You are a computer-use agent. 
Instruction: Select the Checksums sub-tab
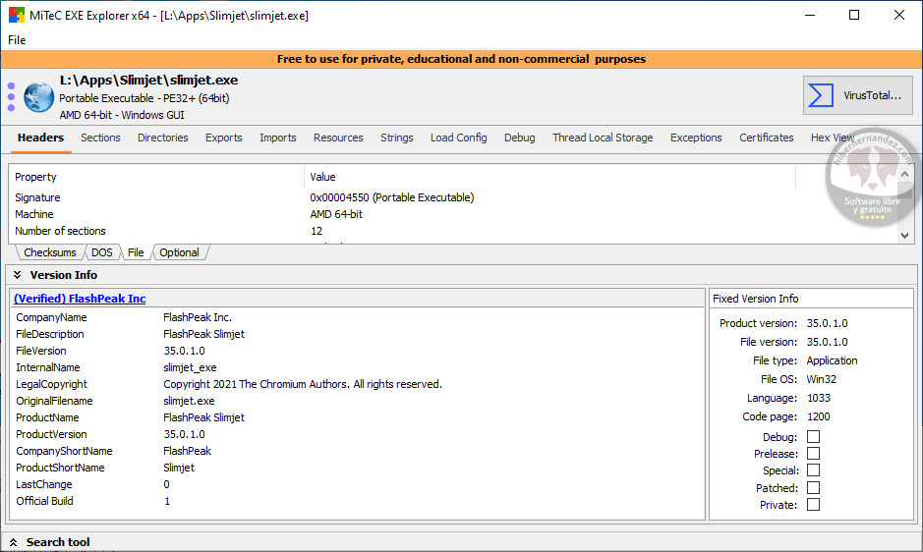click(x=50, y=252)
